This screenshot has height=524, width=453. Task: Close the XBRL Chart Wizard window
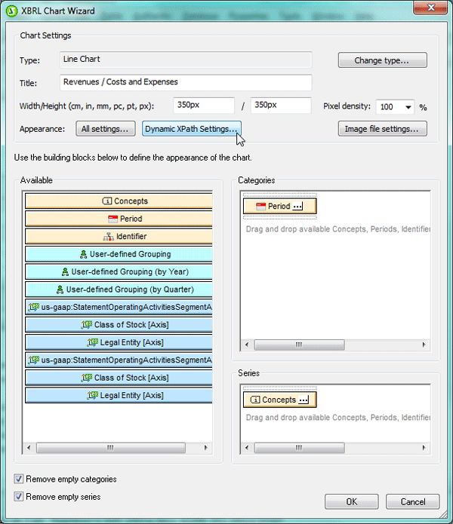(430, 8)
